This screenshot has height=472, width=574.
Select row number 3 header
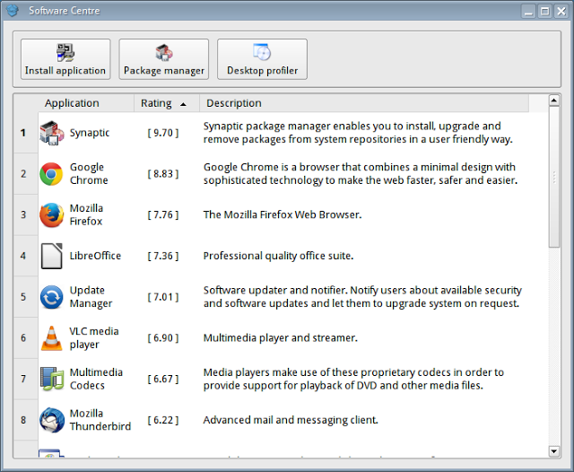26,215
